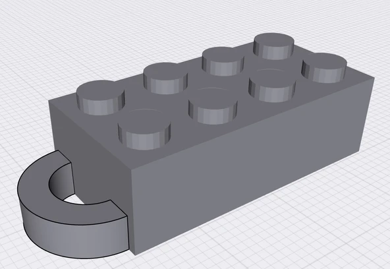Select the flat top face of the half ring

click(62, 199)
